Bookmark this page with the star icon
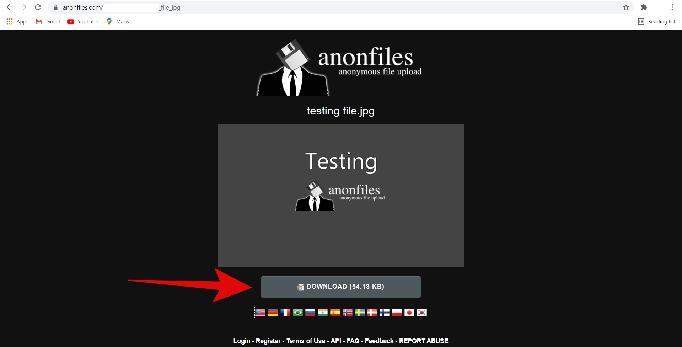 (626, 7)
